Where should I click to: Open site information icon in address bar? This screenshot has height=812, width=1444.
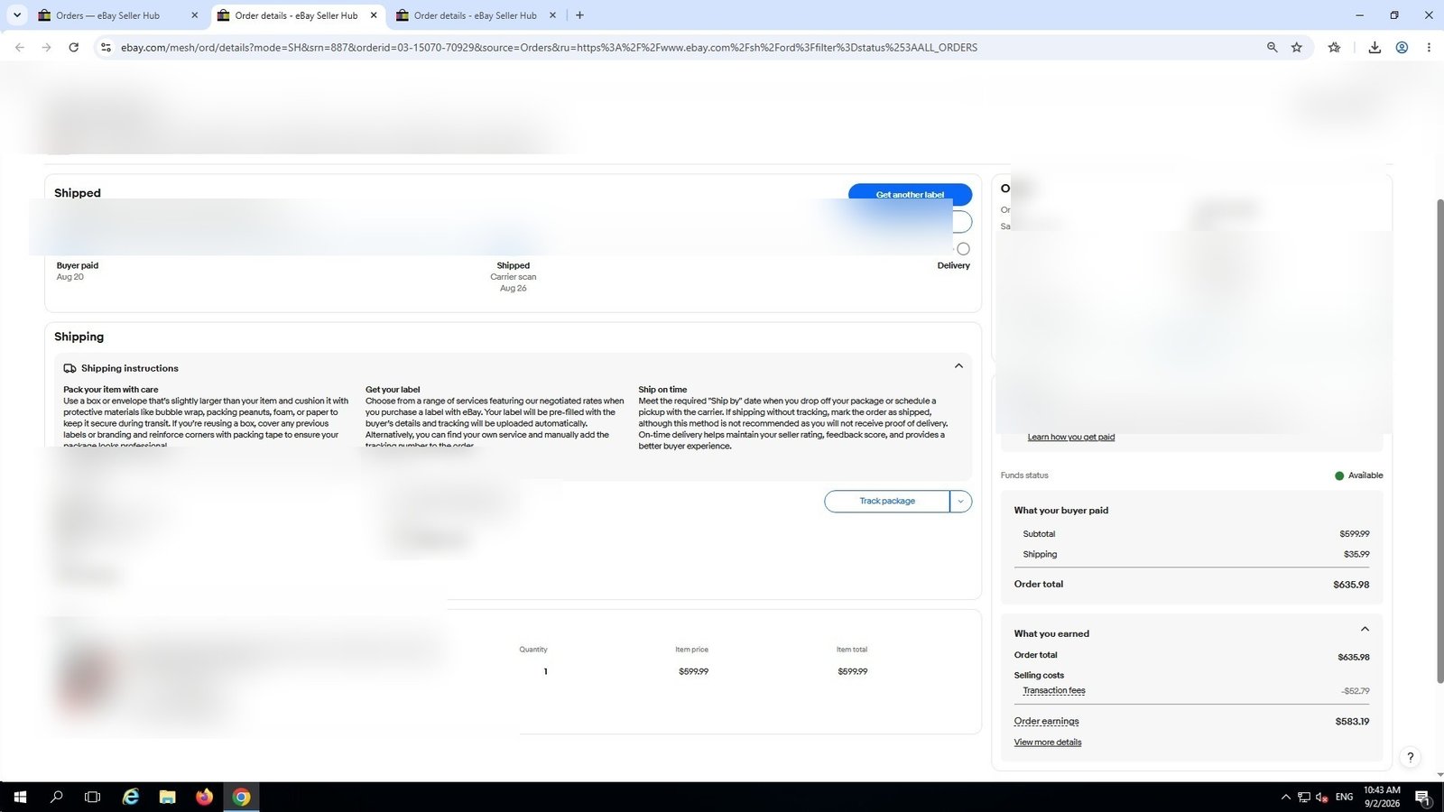[x=106, y=47]
